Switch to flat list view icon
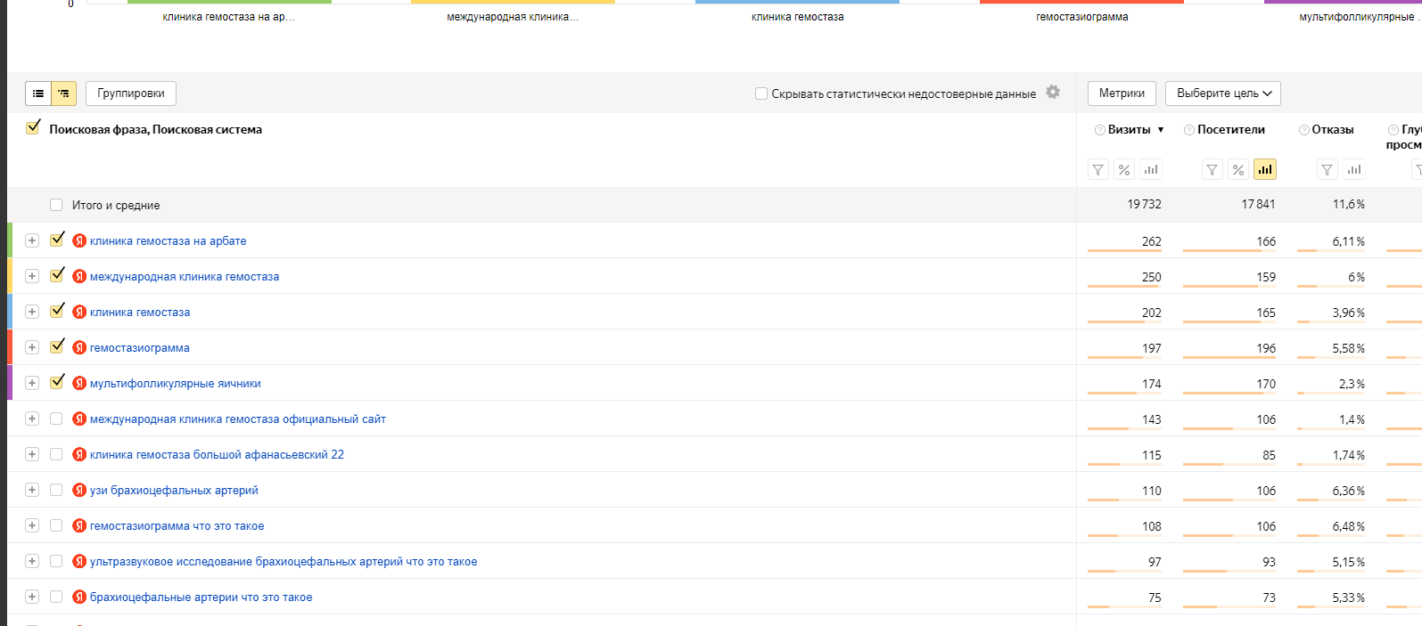 pyautogui.click(x=38, y=93)
